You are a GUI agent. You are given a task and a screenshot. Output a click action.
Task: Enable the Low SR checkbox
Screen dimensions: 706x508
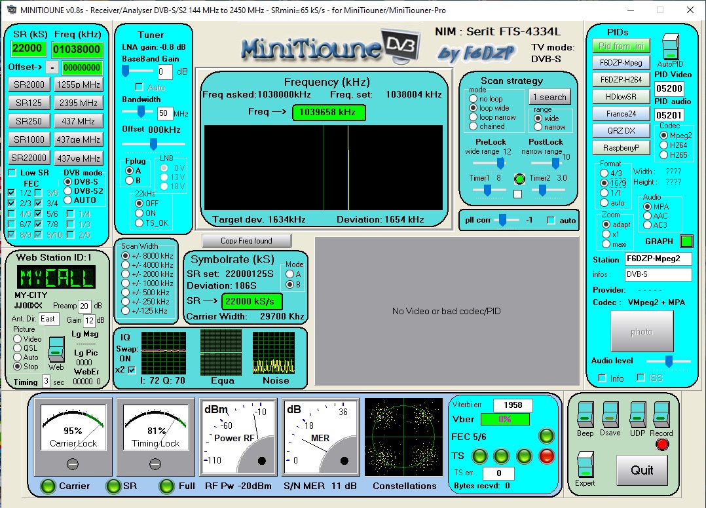coord(13,172)
